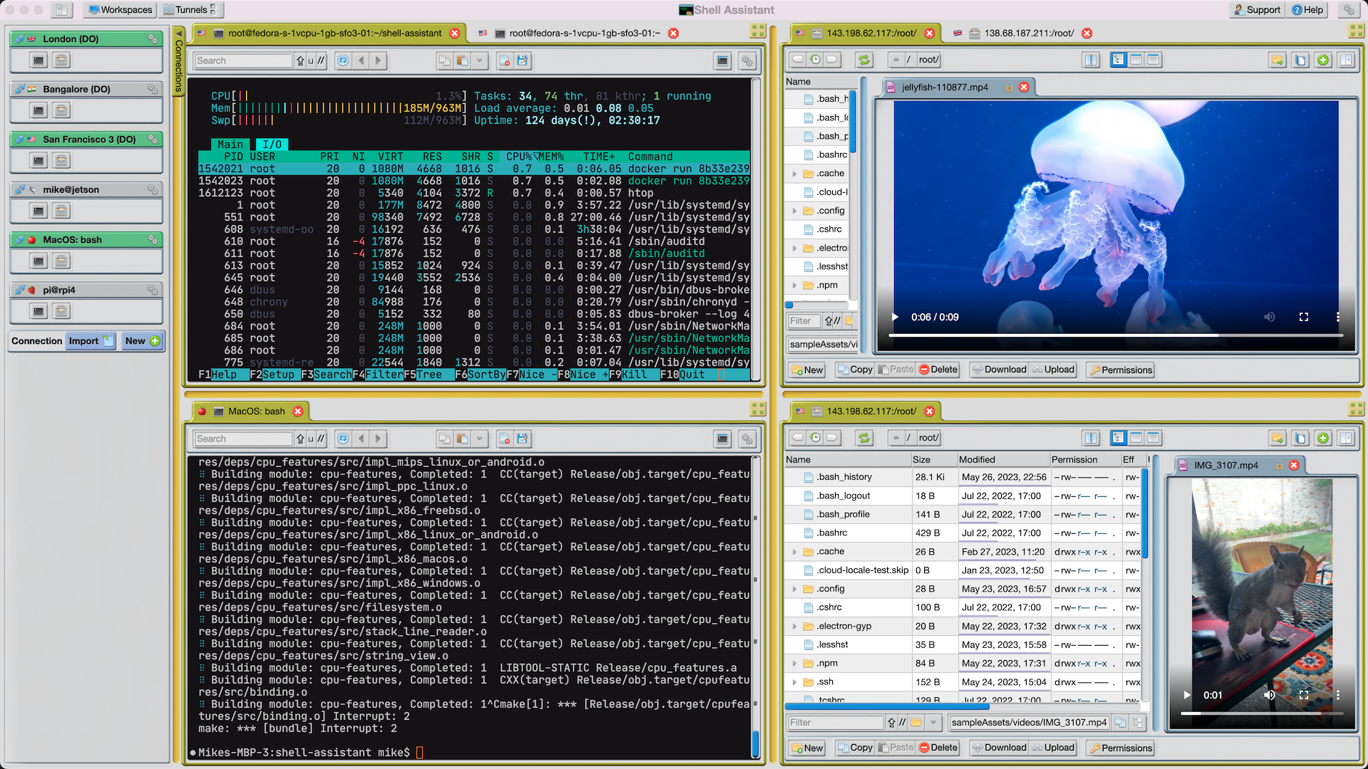Open terminal icon under mike@jetson
1368x769 pixels.
(x=38, y=211)
